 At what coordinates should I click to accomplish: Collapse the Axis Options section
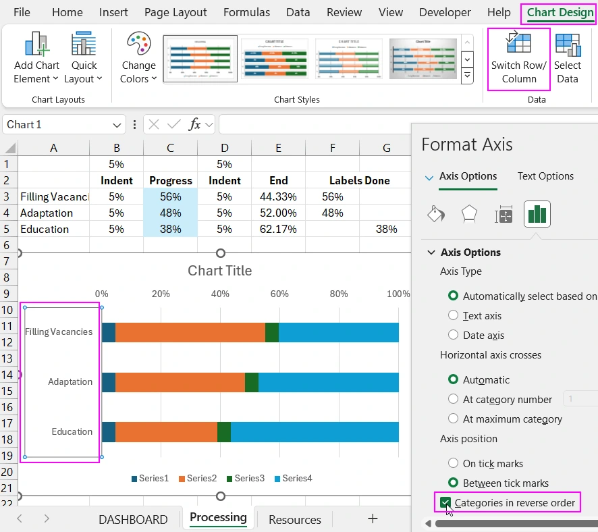coord(431,252)
